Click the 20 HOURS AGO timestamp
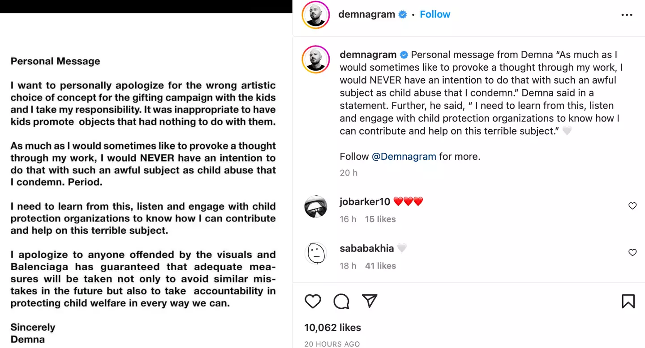The width and height of the screenshot is (645, 348). click(332, 344)
